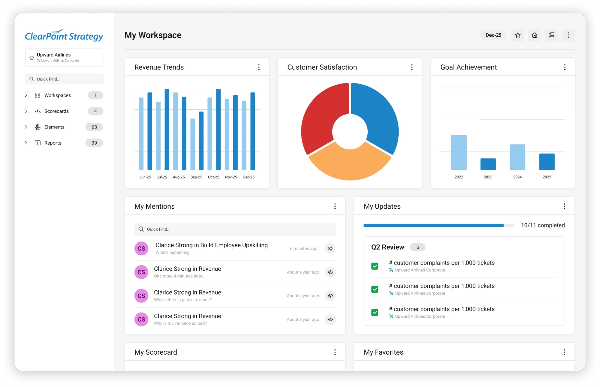Open the My Updates kebab menu
Image resolution: width=600 pixels, height=387 pixels.
tap(564, 206)
